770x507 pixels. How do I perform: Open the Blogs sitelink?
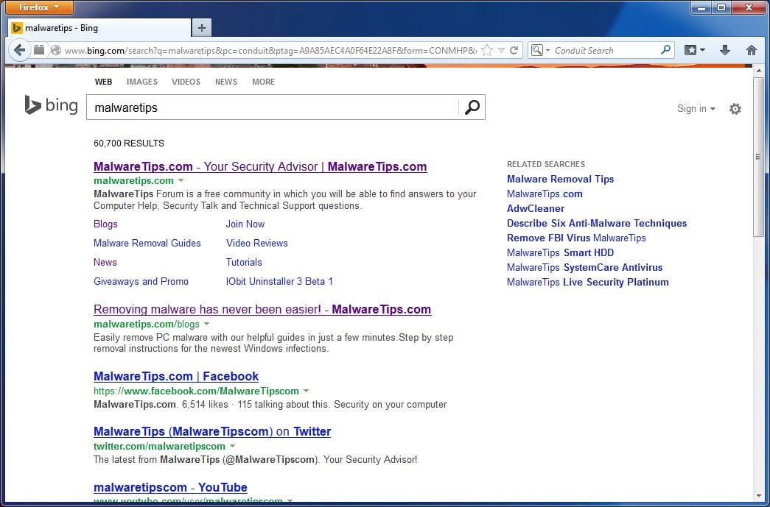coord(105,224)
